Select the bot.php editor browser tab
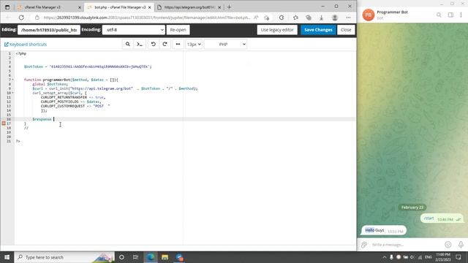The width and height of the screenshot is (468, 263). click(x=119, y=7)
